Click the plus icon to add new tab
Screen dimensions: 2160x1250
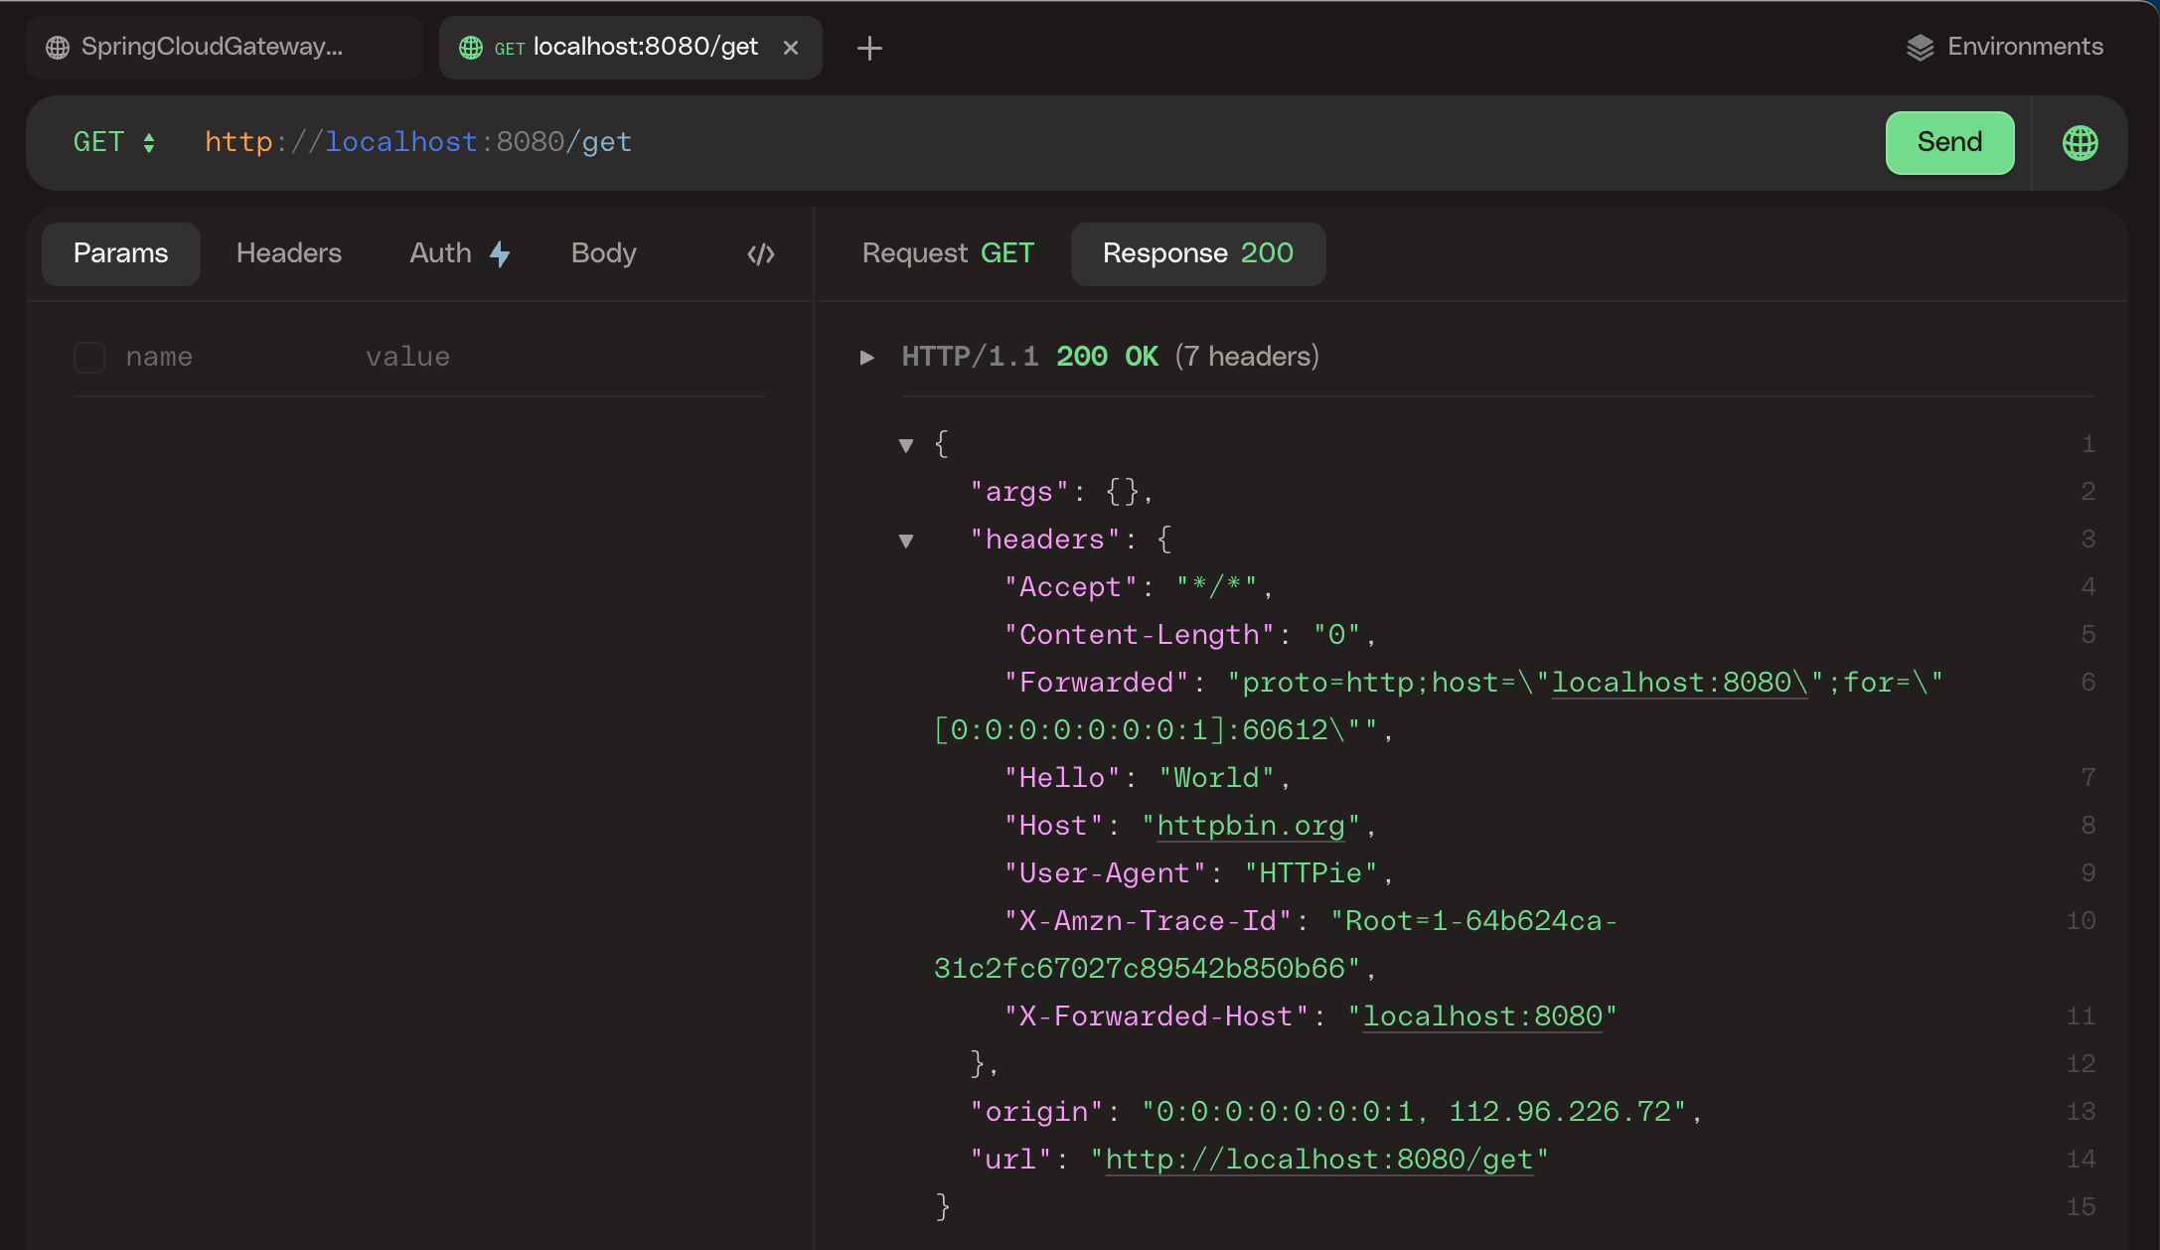tap(869, 48)
